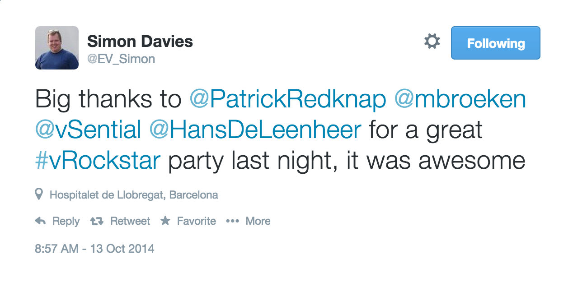Image resolution: width=573 pixels, height=287 pixels.
Task: Open the @mbroeken mention
Action: 460,99
